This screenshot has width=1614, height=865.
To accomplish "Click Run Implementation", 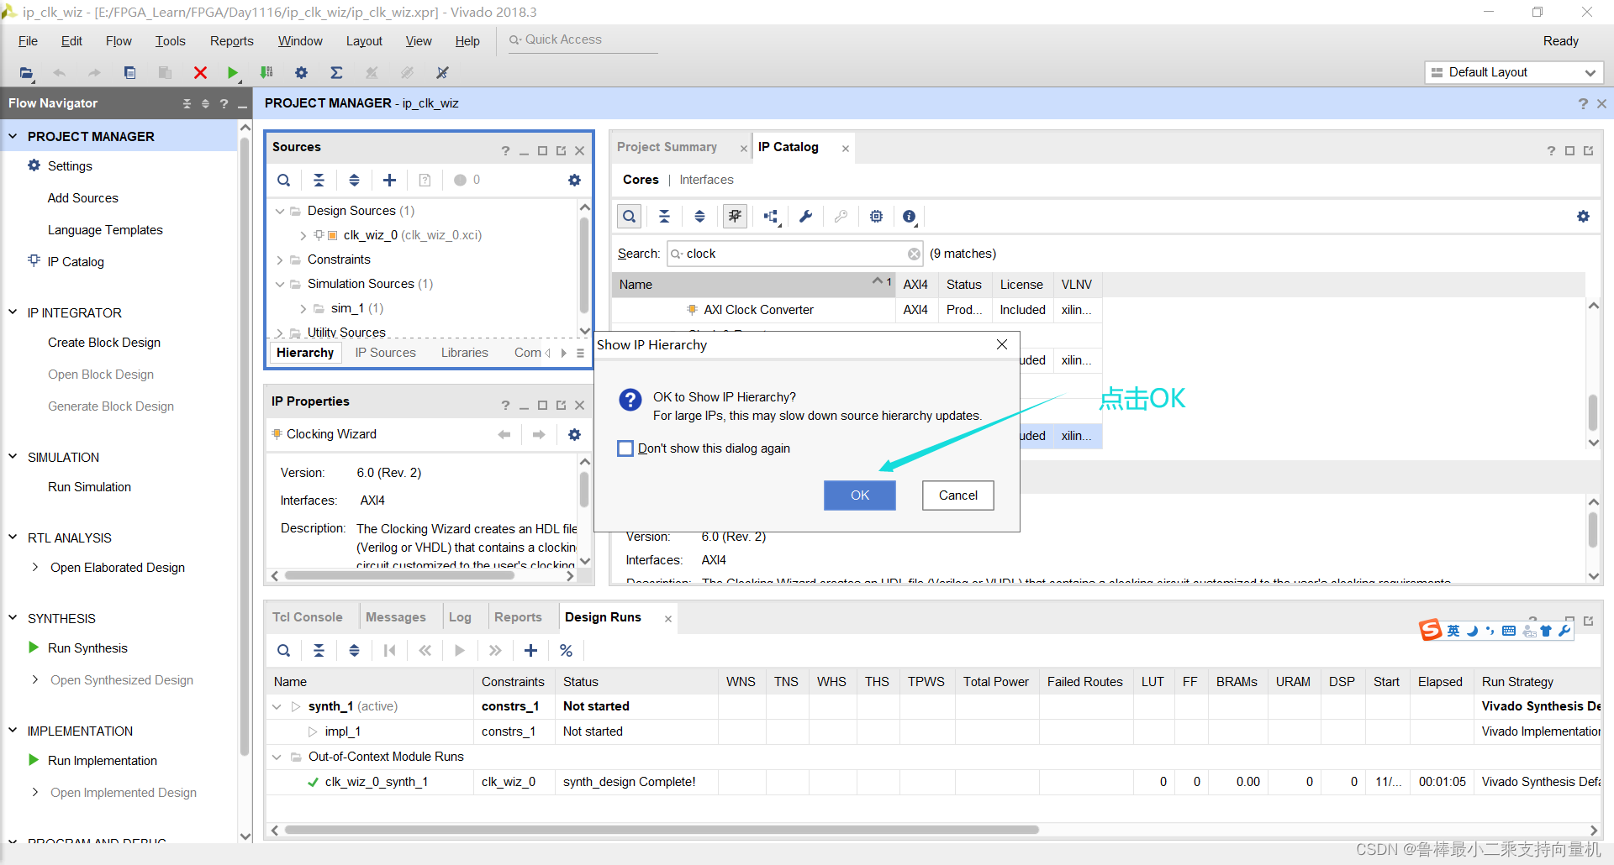I will click(x=103, y=761).
